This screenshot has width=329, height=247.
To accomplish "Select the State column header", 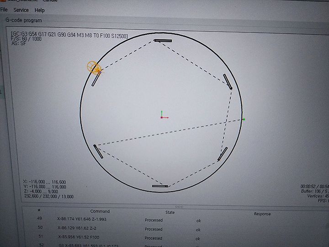I will point(170,212).
